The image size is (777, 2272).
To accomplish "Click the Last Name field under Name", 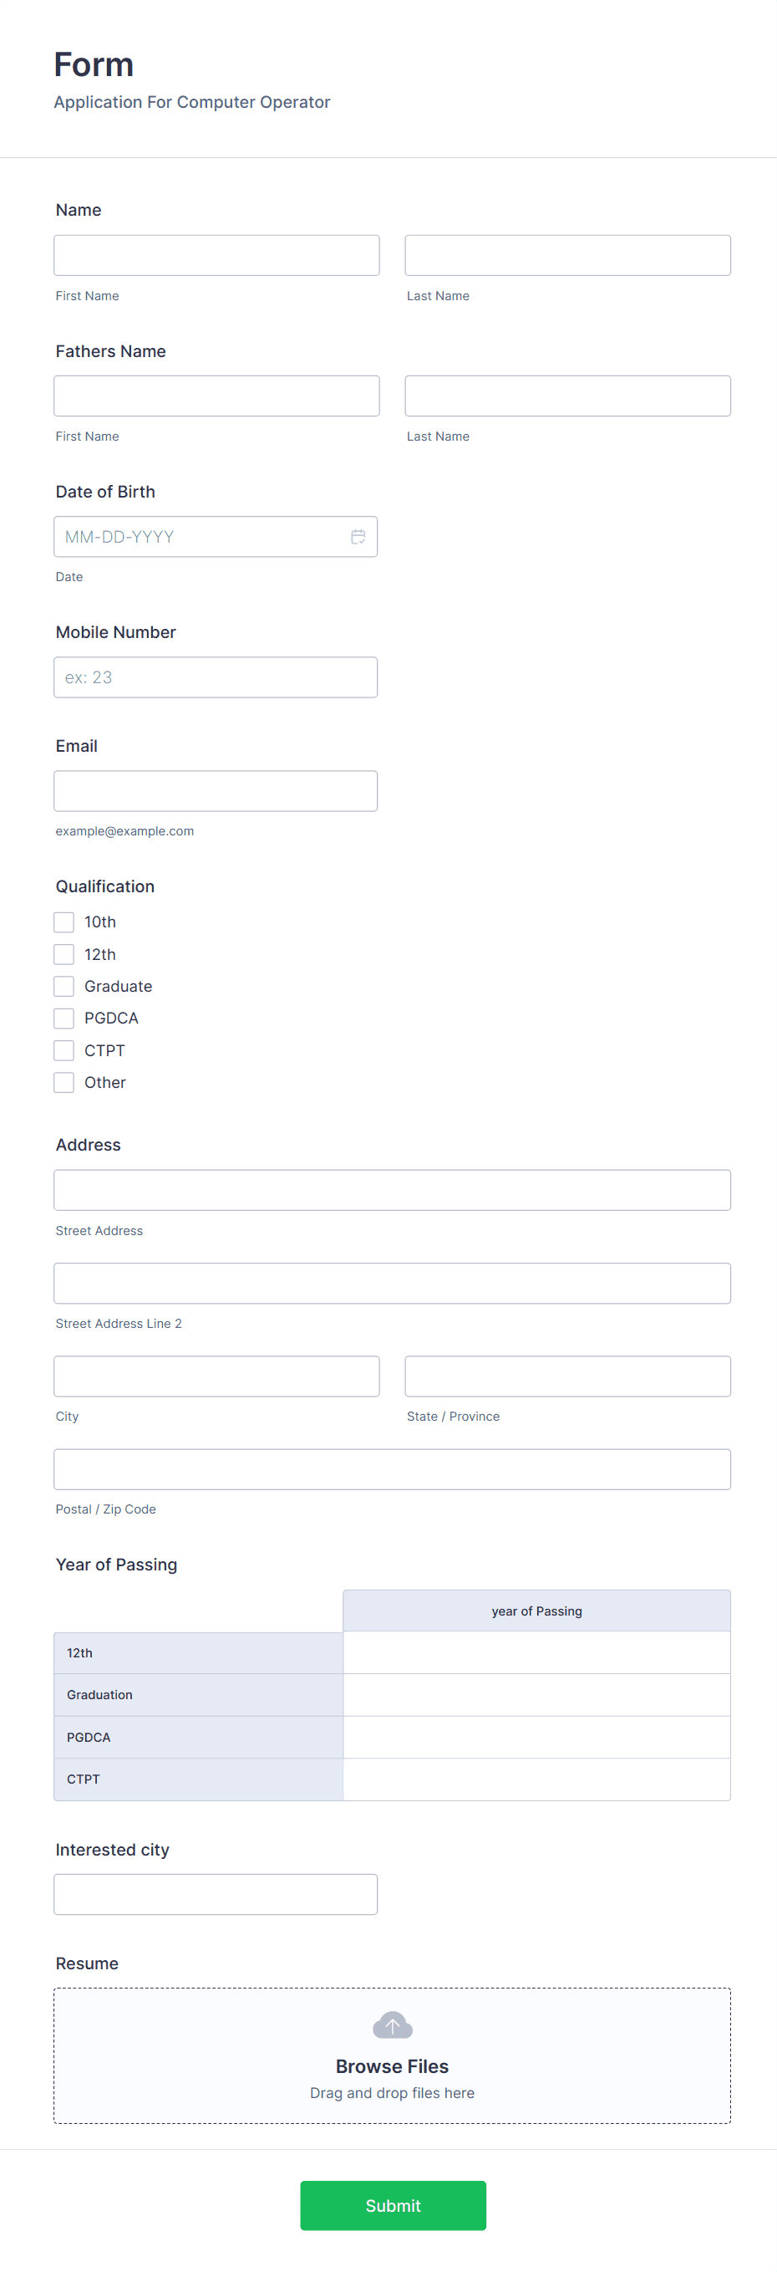I will point(567,255).
